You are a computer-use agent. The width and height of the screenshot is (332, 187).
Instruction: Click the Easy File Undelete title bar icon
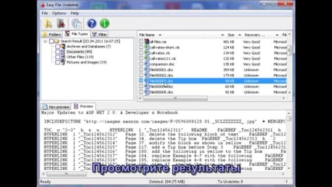pos(43,5)
